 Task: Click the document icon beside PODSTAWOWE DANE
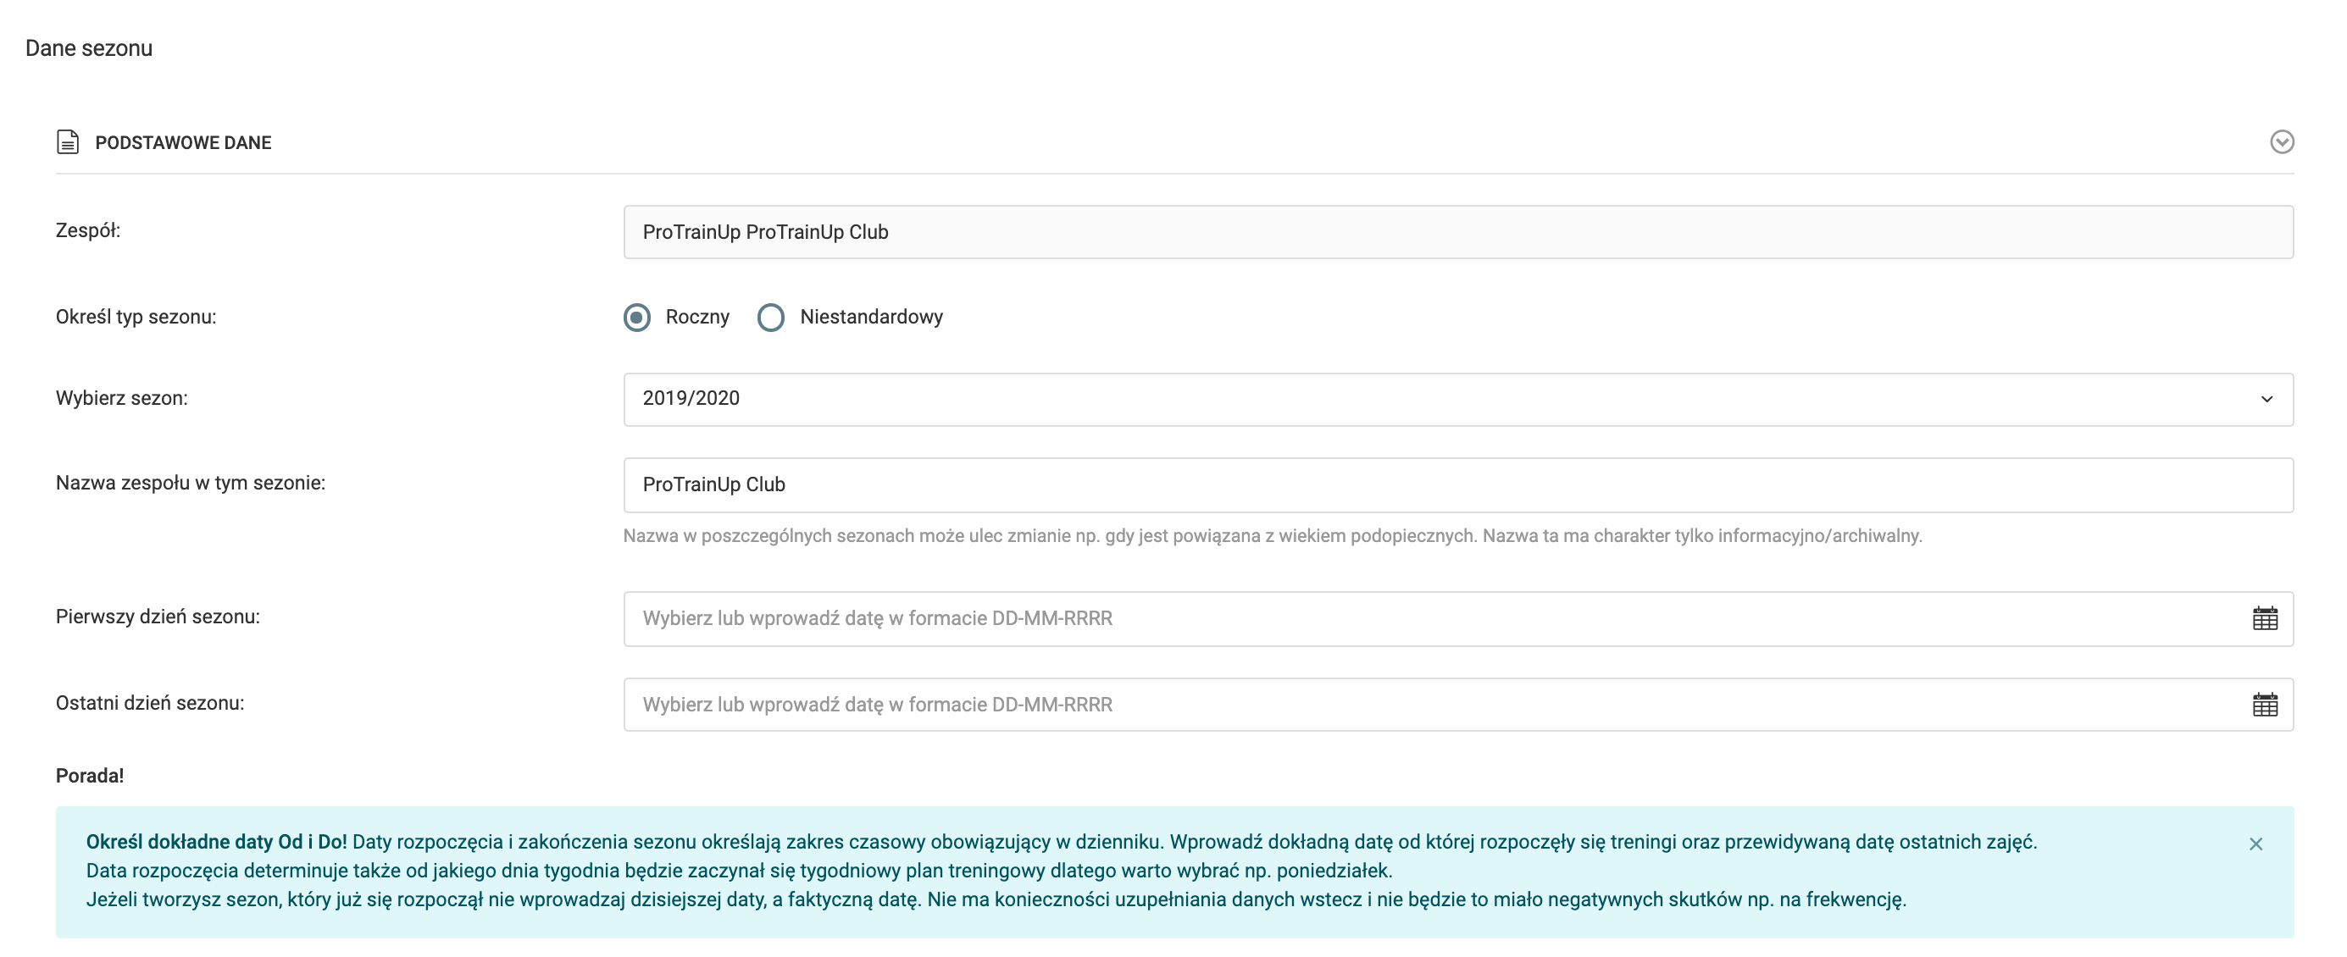coord(68,142)
